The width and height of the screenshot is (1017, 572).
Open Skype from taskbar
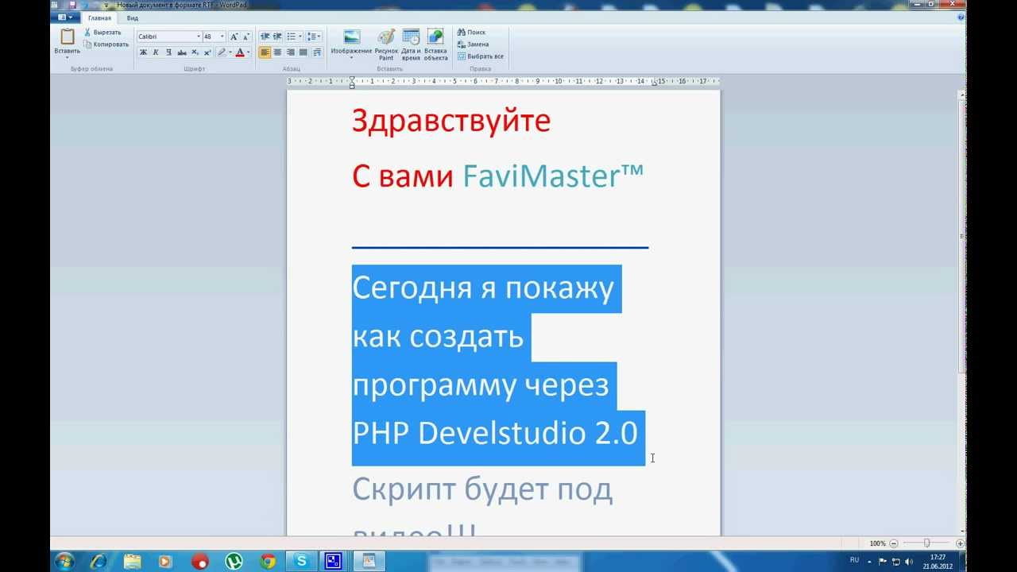click(x=301, y=561)
